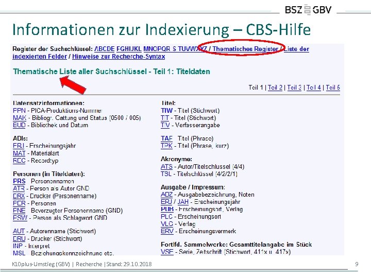
Task: Open REC Recordtyp key
Action: (19, 161)
